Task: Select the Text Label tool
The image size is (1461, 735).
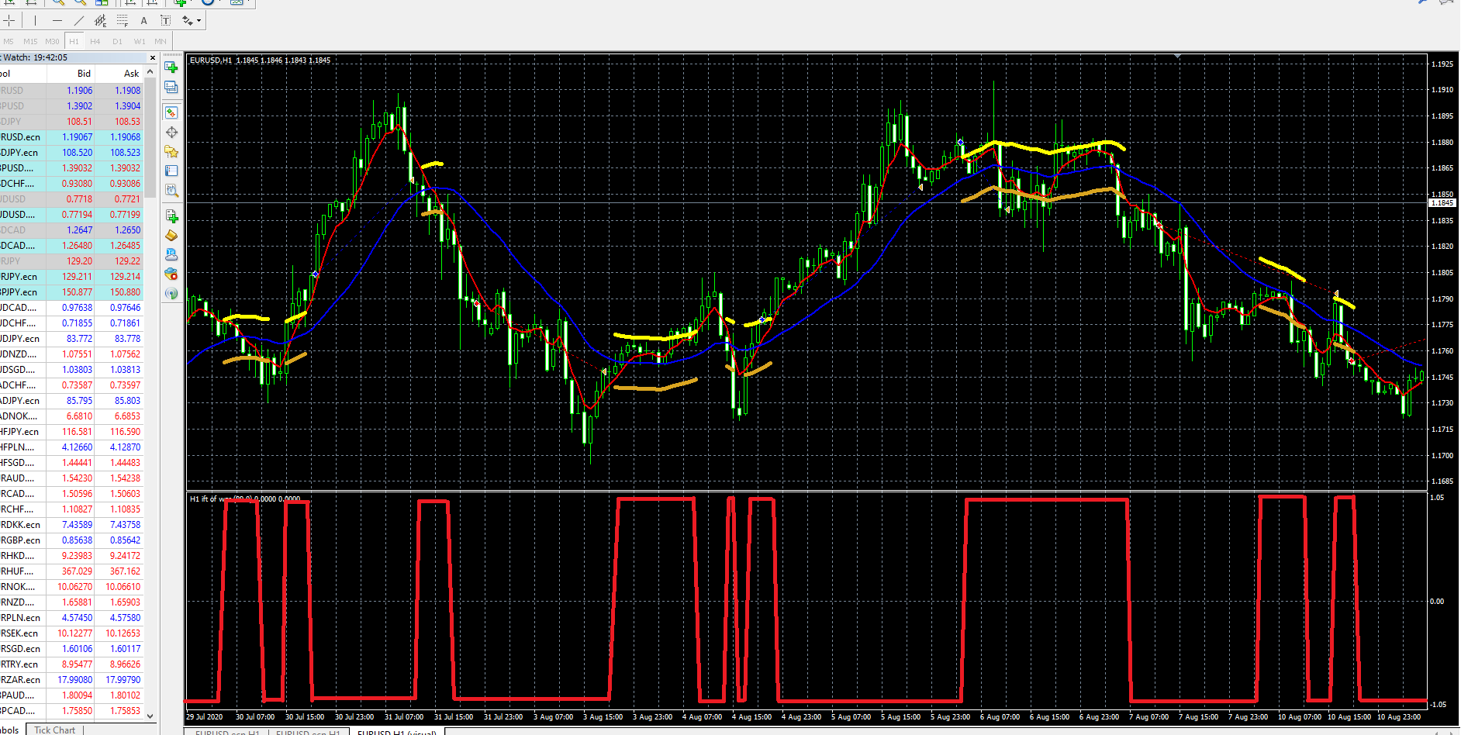Action: tap(165, 20)
